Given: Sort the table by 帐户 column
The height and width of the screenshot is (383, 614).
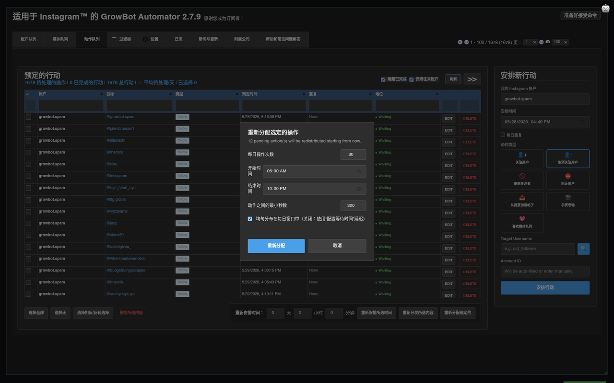Looking at the screenshot, I should tap(71, 94).
